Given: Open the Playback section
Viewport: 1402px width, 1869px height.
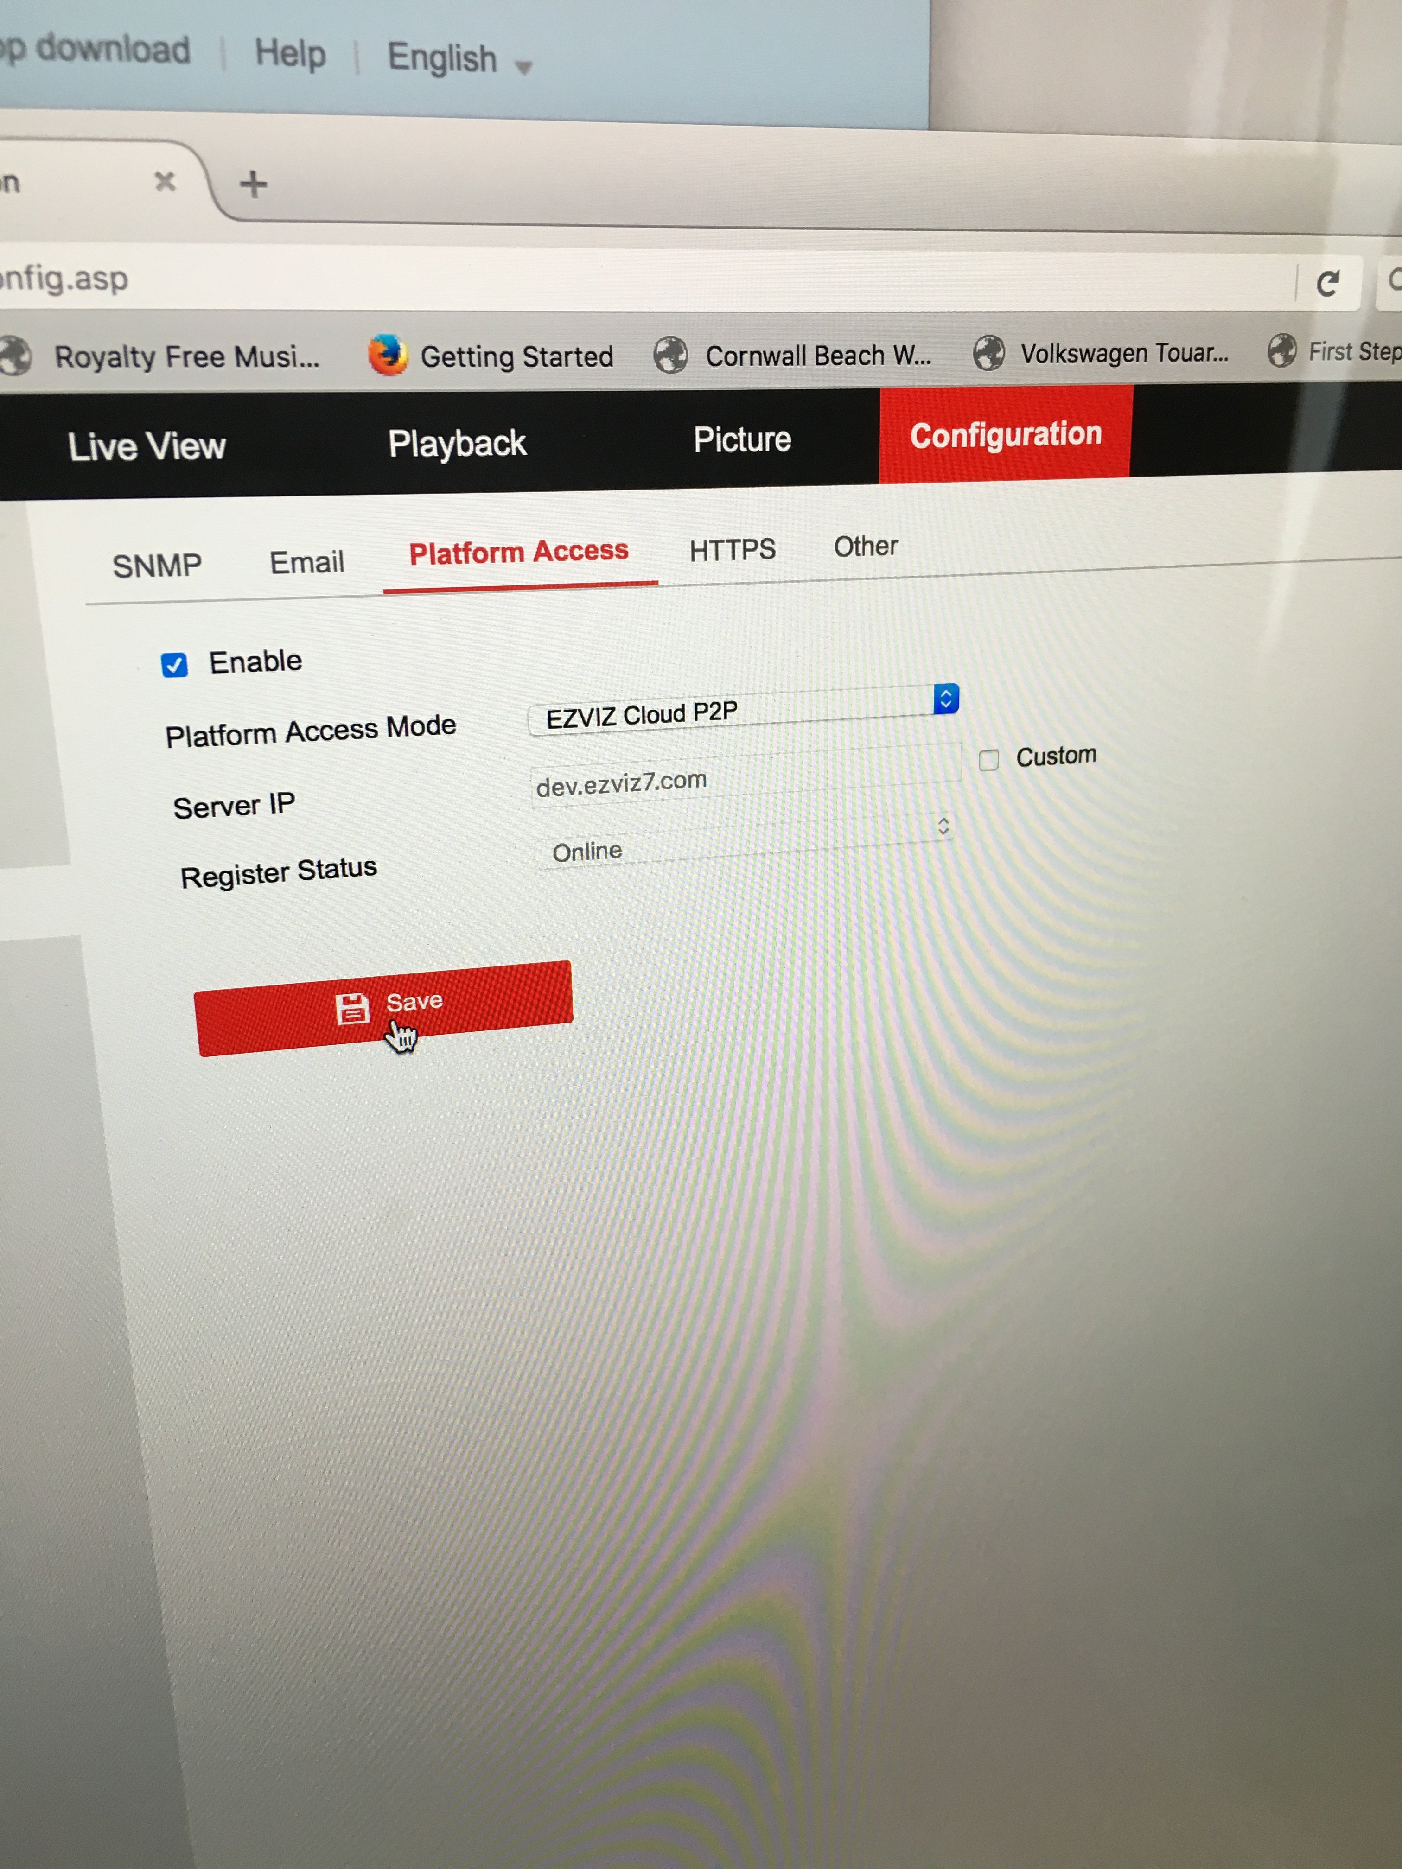Looking at the screenshot, I should click(457, 443).
